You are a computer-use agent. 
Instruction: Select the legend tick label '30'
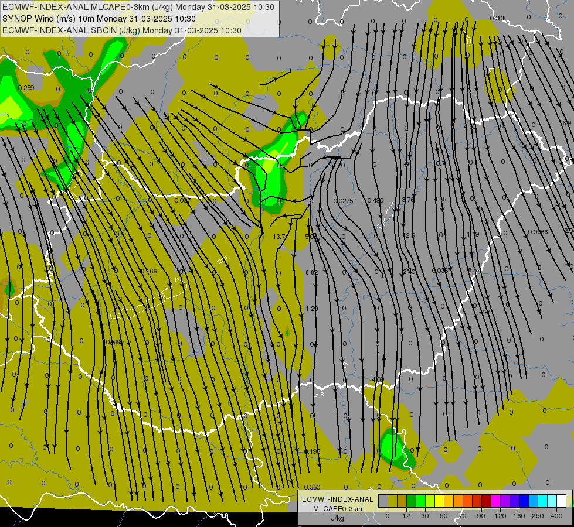[425, 516]
